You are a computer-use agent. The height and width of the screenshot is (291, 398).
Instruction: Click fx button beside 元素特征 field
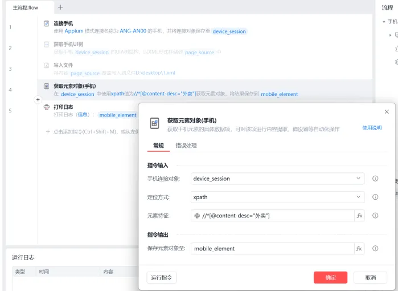pos(359,216)
